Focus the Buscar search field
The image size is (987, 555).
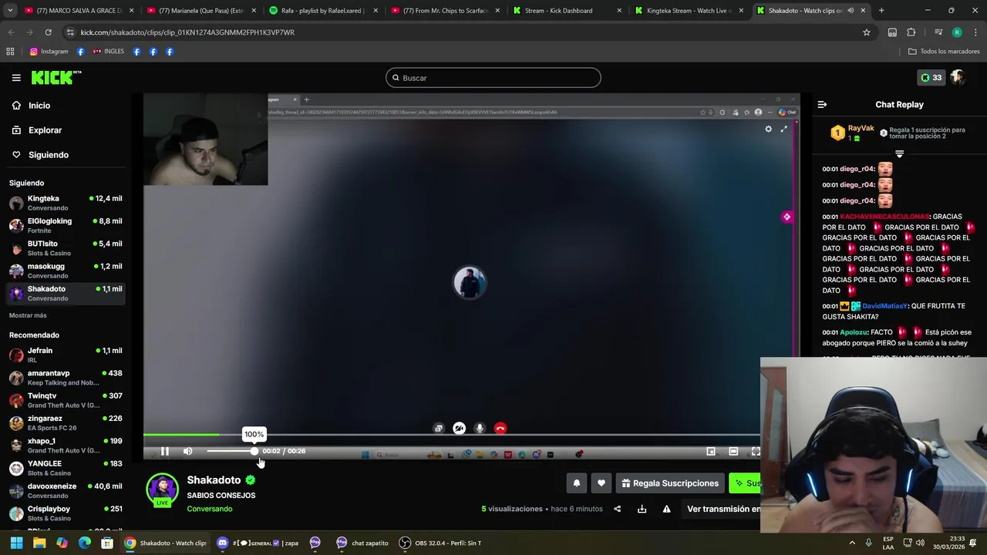coord(493,78)
